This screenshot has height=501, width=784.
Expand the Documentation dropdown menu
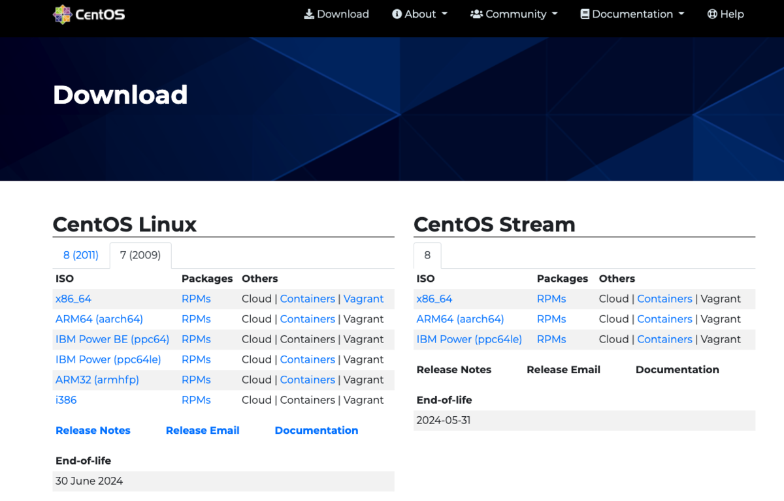632,14
